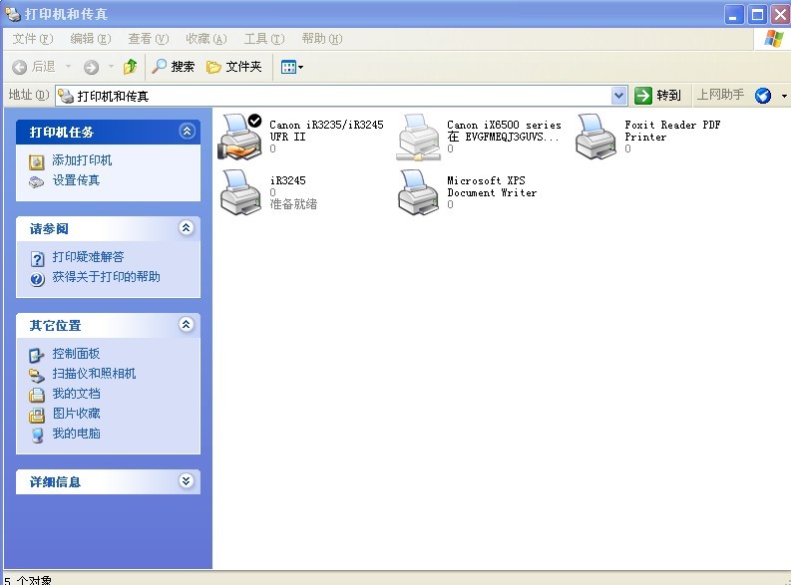Screen dimensions: 791x585
Task: Open the 控制面板 link
Action: pyautogui.click(x=76, y=353)
